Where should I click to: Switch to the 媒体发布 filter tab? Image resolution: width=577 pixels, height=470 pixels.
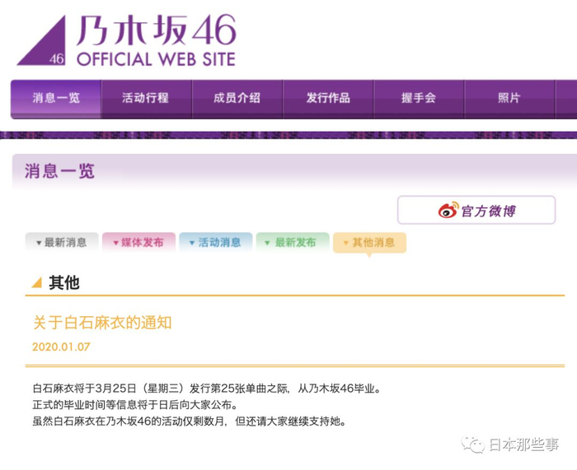(x=138, y=243)
